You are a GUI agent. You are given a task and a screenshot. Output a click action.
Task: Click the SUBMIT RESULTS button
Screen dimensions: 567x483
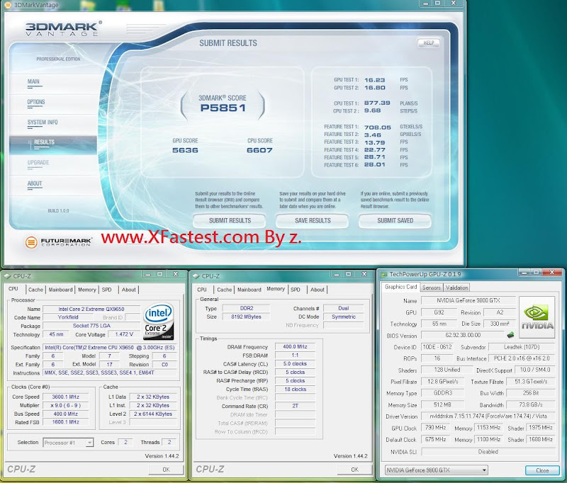click(x=230, y=221)
